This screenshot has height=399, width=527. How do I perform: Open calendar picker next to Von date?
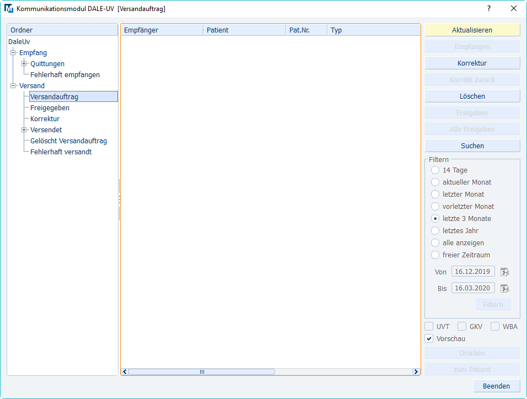coord(504,272)
